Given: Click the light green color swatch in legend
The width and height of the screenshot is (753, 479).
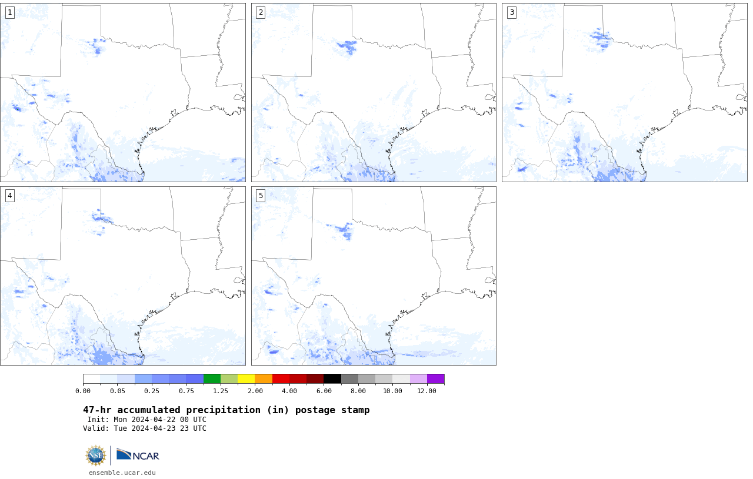Looking at the screenshot, I should click(229, 379).
